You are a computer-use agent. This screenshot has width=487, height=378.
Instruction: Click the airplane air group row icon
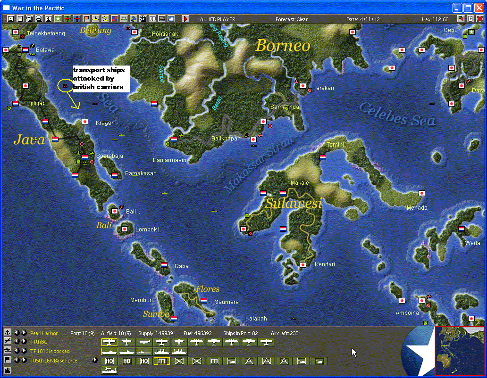point(7,341)
